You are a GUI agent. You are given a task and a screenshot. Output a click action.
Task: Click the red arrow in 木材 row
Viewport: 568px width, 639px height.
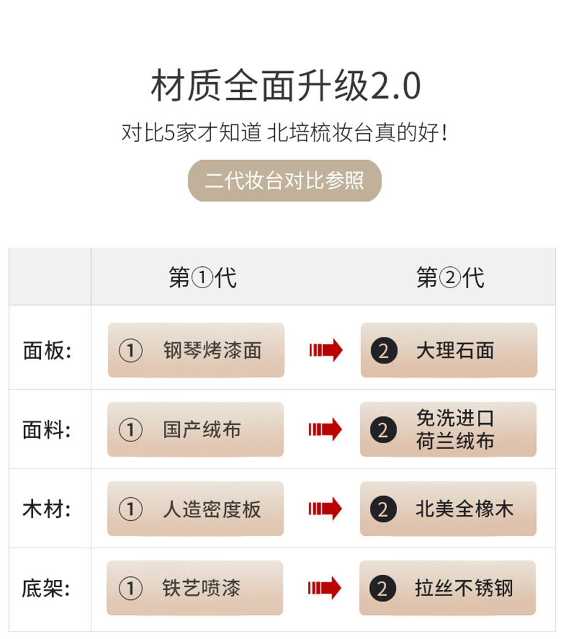coord(325,509)
